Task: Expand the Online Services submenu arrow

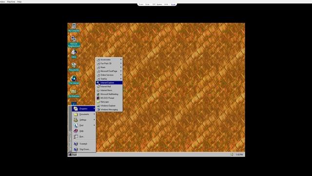Action: click(x=121, y=75)
